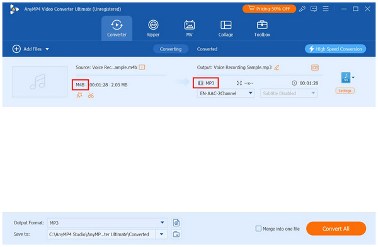The image size is (378, 247).
Task: Open the Pricing-50% OFF offer
Action: (x=269, y=9)
